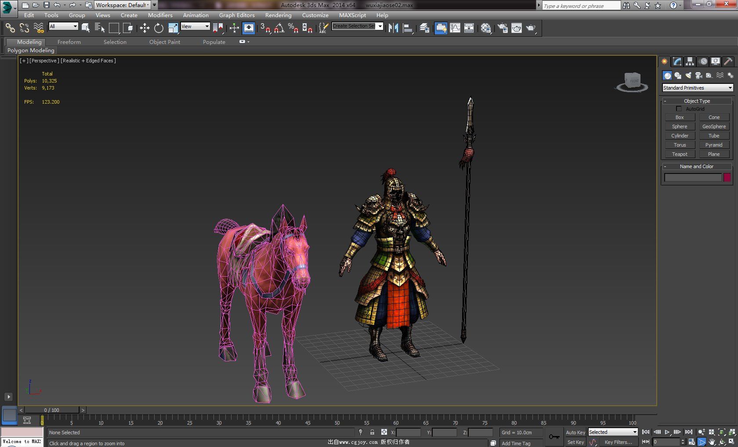Click Bind to Space Warp icon

pyautogui.click(x=39, y=28)
